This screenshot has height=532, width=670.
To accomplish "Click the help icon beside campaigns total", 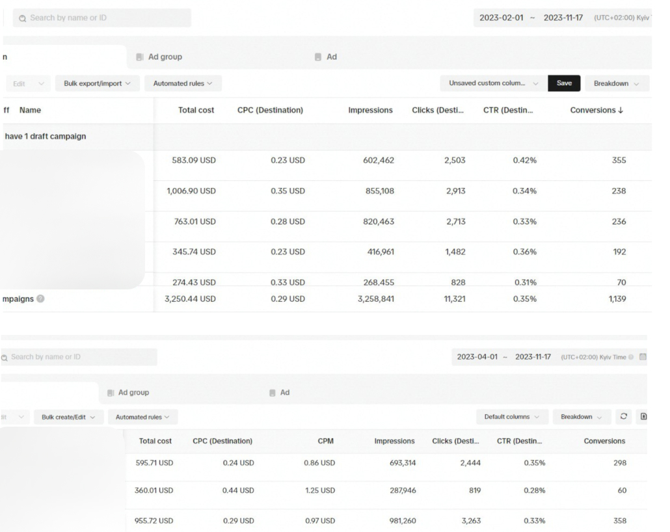I will (x=40, y=299).
